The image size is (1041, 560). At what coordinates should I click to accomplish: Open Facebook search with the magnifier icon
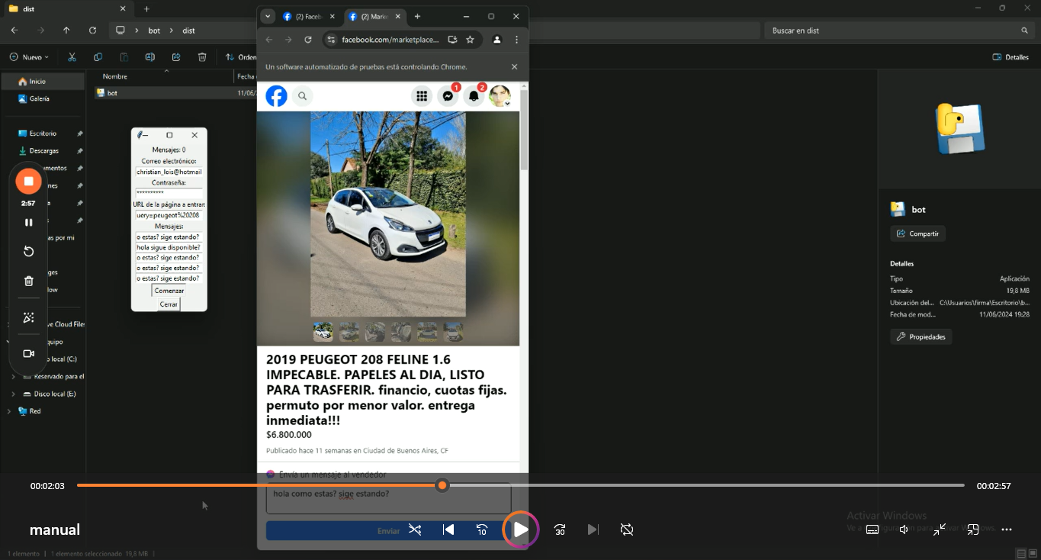303,96
